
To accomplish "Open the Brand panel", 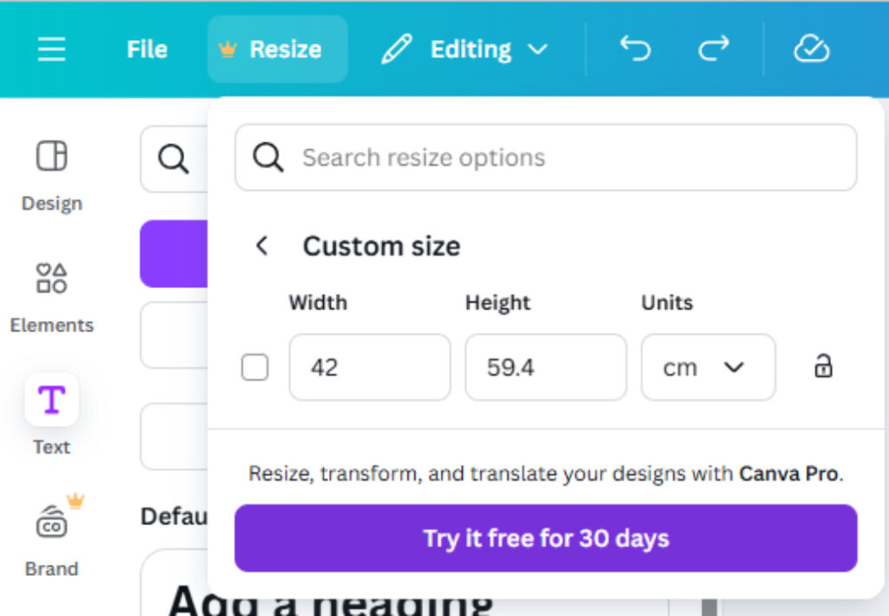I will [x=51, y=538].
